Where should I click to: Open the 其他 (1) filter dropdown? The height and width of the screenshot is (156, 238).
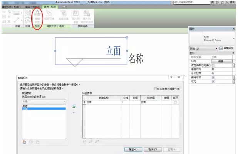coord(204,49)
